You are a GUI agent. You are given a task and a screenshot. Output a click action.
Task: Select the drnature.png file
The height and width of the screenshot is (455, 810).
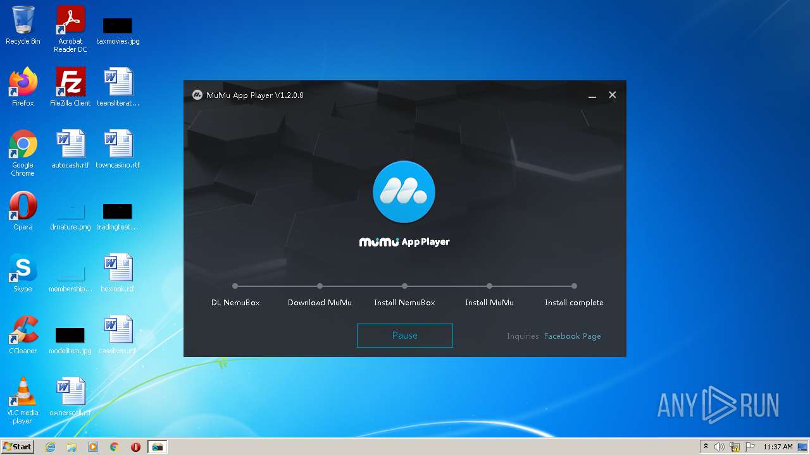70,216
